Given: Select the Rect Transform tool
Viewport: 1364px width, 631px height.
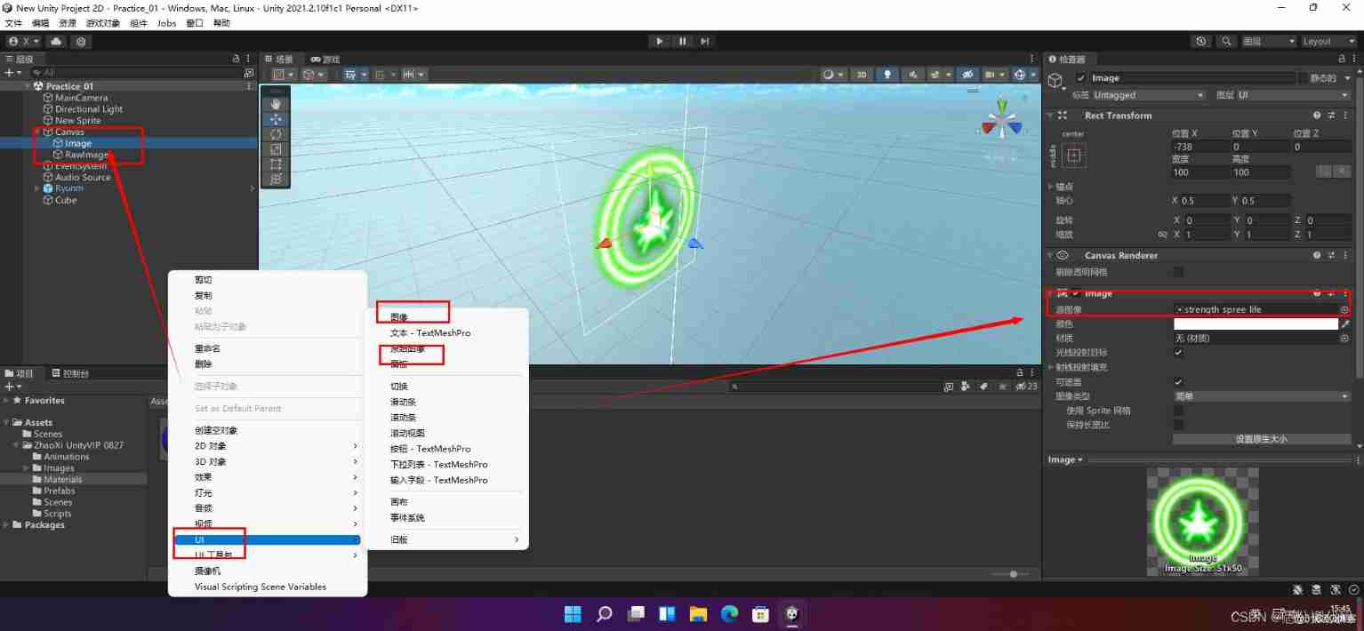Looking at the screenshot, I should click(276, 165).
